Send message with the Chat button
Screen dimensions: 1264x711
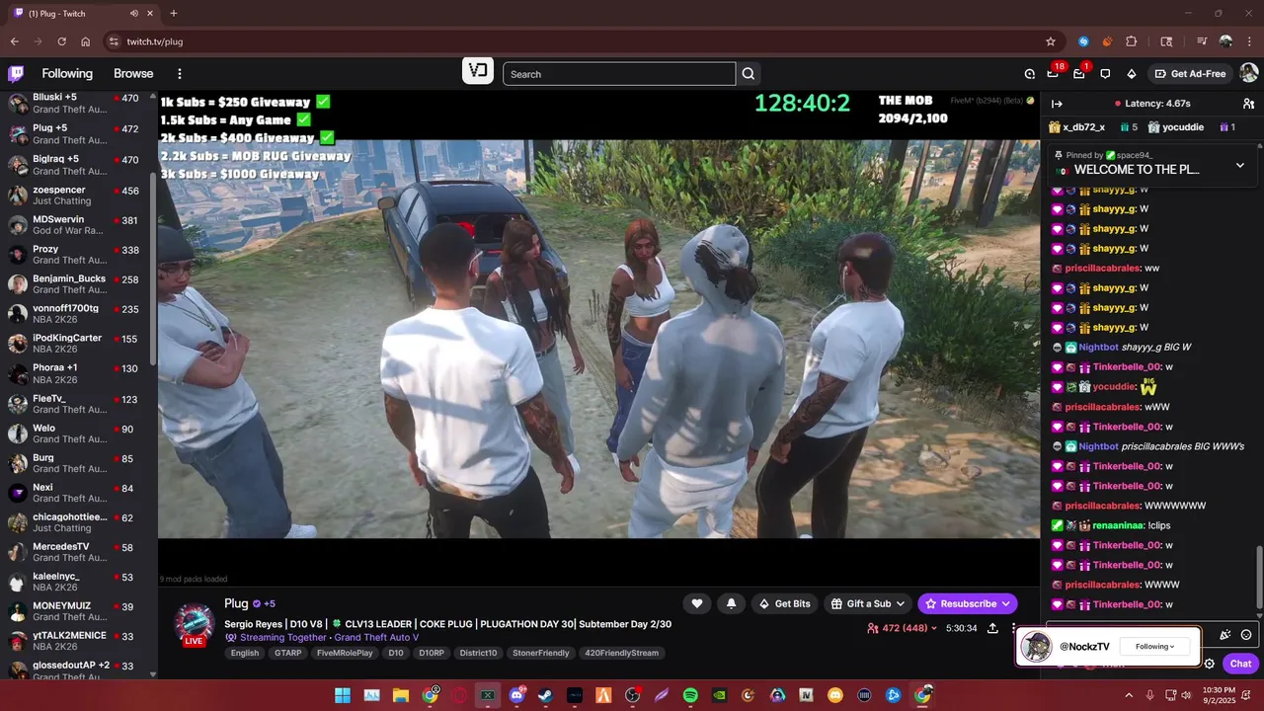[1240, 664]
